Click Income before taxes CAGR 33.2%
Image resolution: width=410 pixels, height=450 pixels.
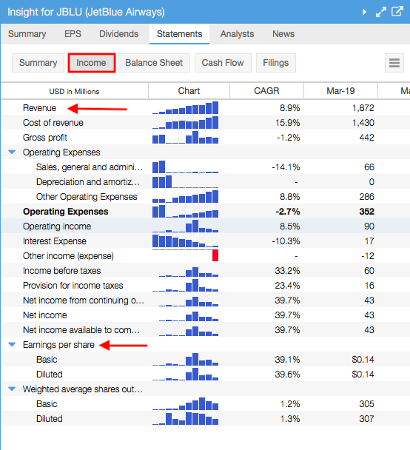pos(287,271)
